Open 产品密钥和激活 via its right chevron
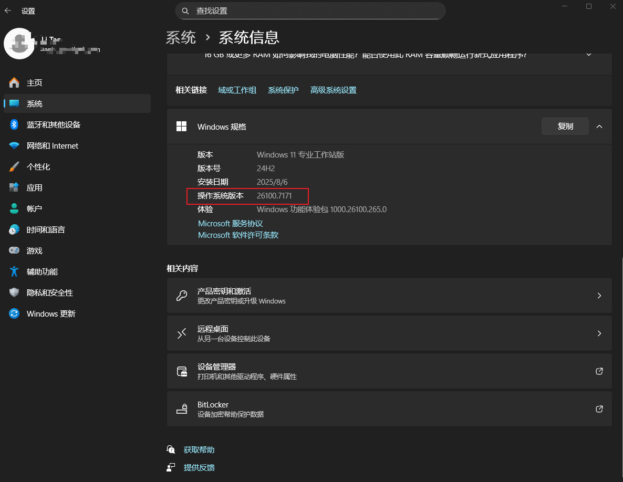This screenshot has height=482, width=623. click(599, 295)
